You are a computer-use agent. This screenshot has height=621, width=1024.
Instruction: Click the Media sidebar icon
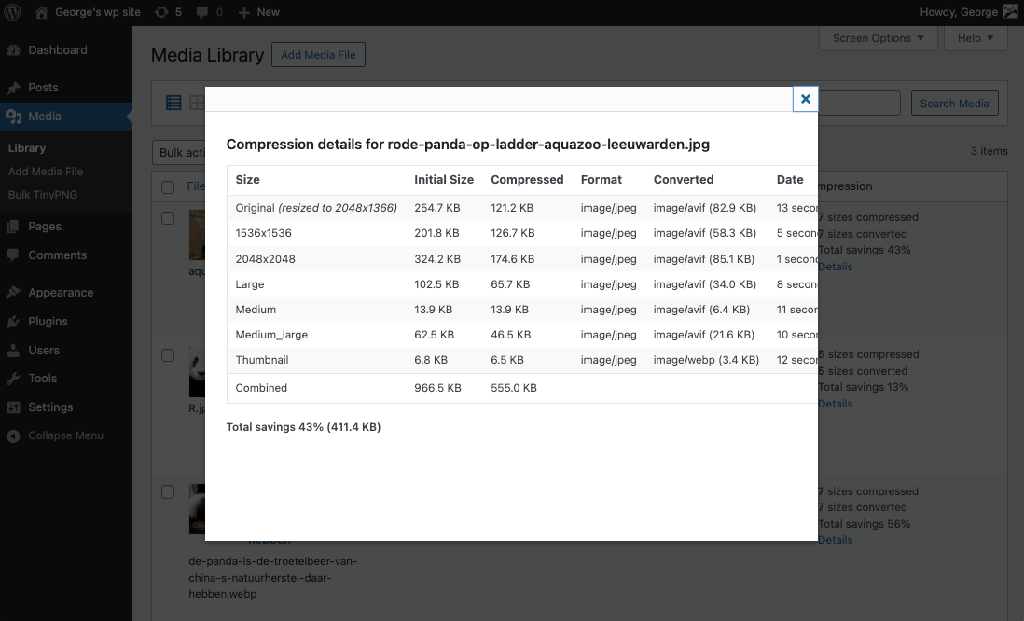point(14,117)
